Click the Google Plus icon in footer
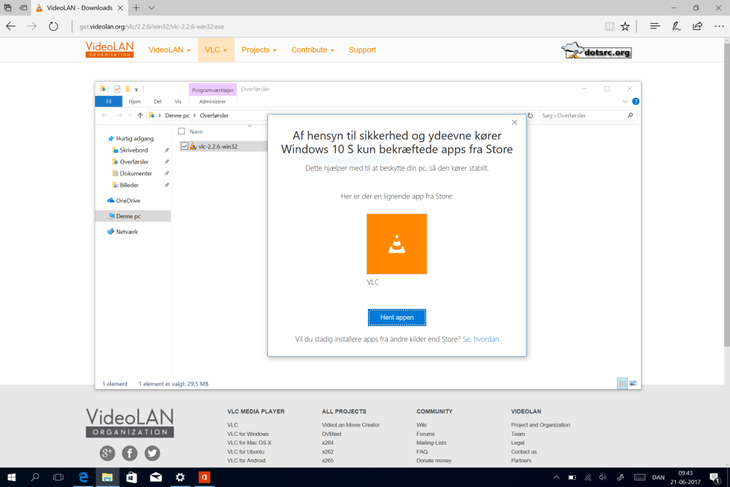The width and height of the screenshot is (730, 487). [107, 453]
